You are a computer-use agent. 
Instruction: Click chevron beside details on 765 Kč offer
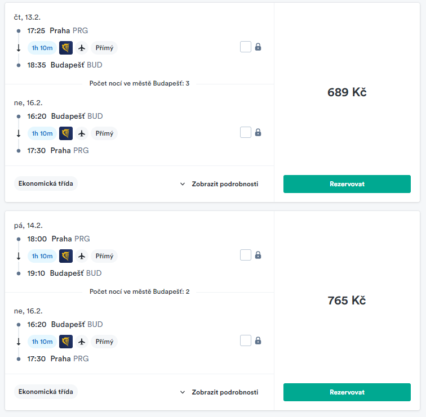pos(183,392)
